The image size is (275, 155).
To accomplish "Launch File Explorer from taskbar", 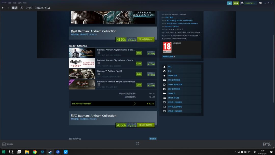I will coord(27,152).
